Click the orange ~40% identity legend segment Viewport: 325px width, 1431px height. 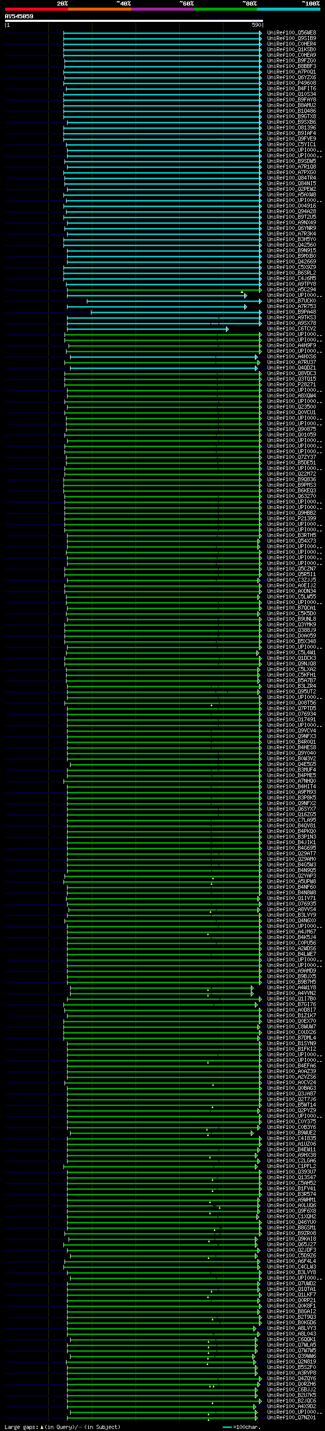click(x=100, y=10)
